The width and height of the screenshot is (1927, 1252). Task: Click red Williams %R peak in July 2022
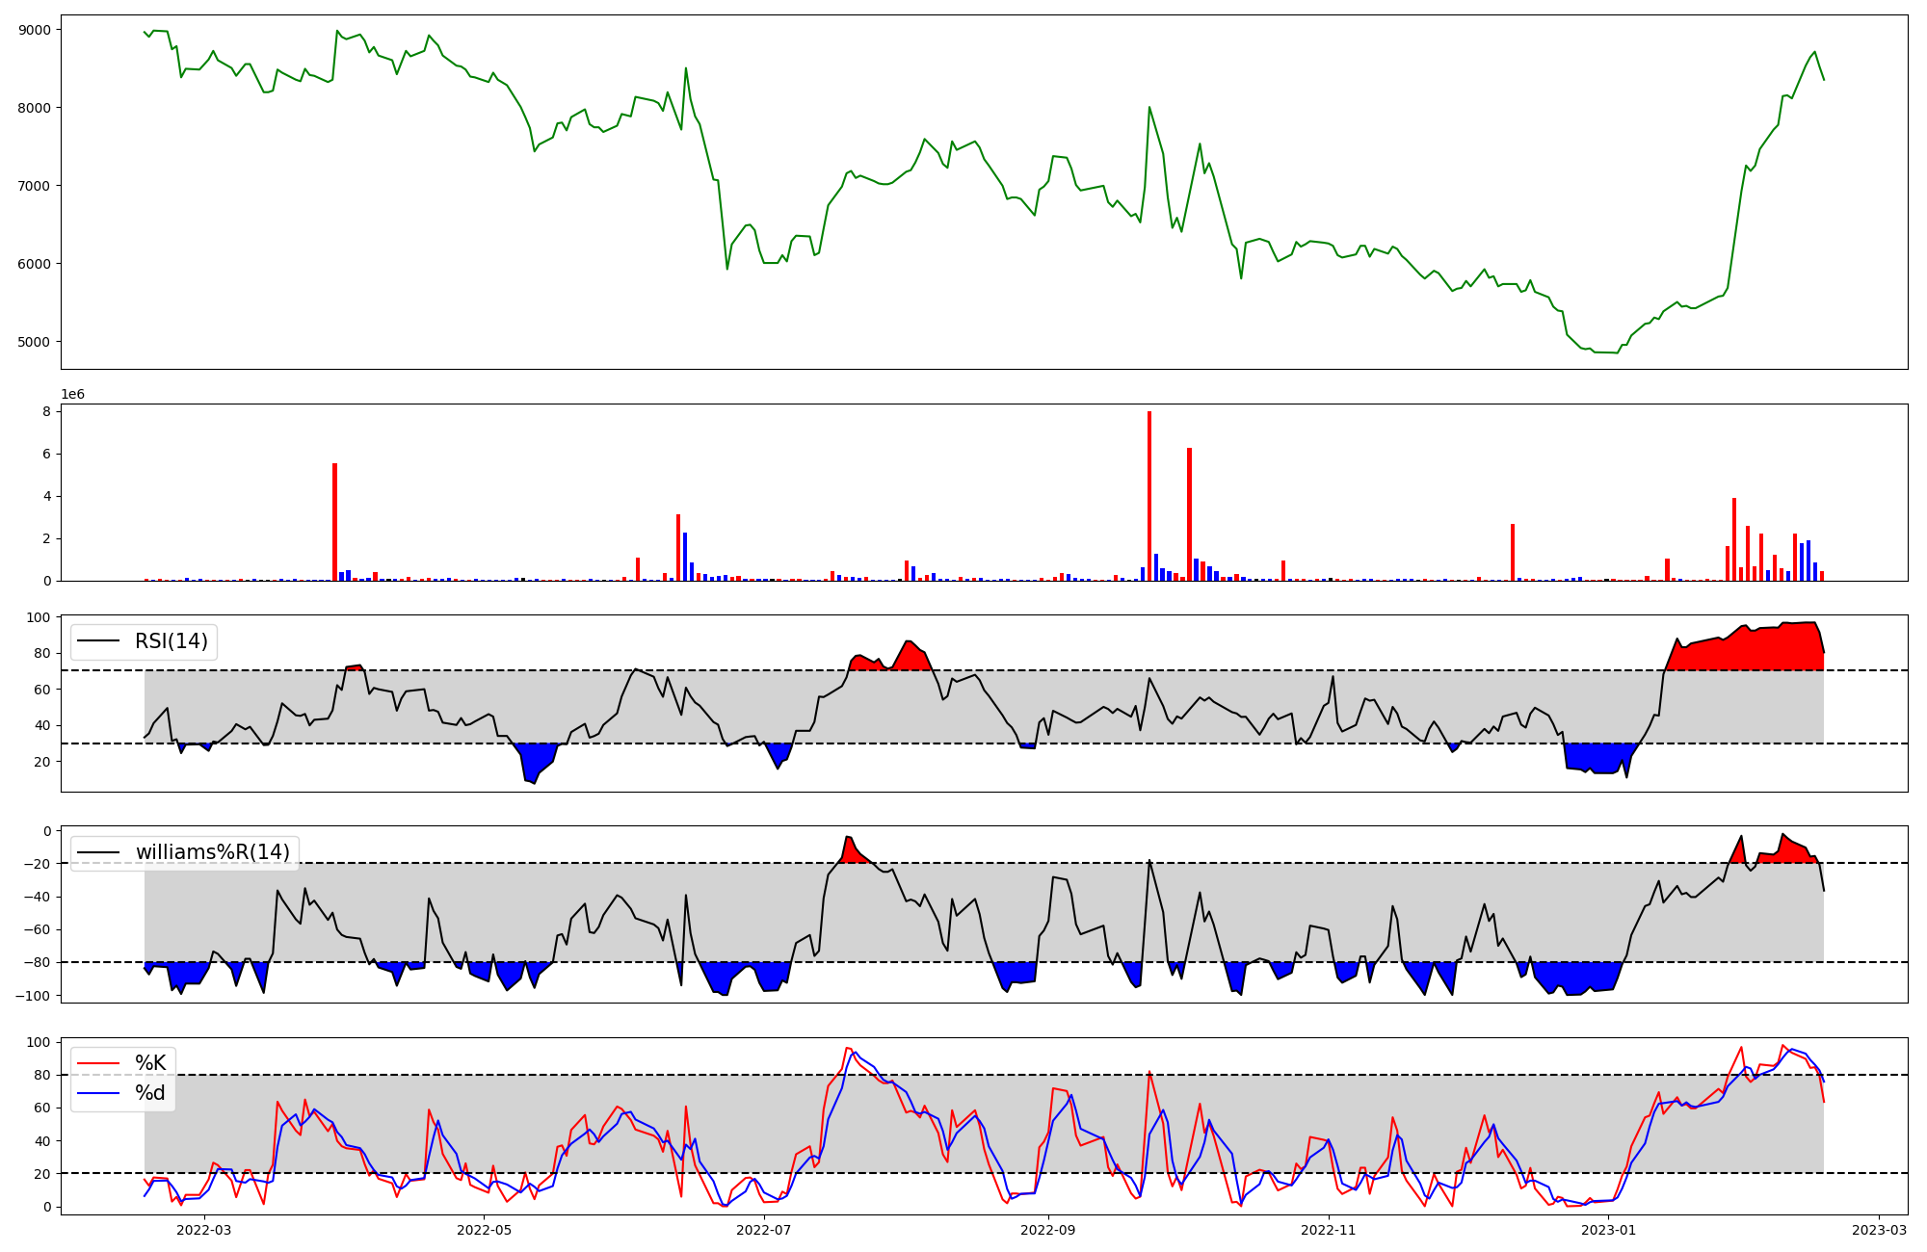(850, 850)
